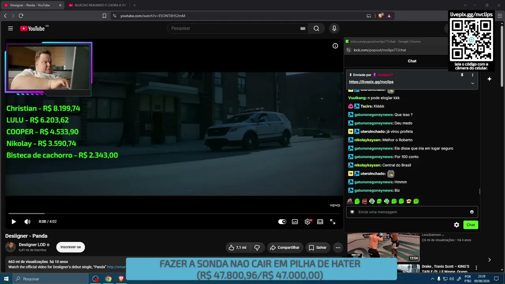
Task: Start voice search with the microphone
Action: click(334, 28)
